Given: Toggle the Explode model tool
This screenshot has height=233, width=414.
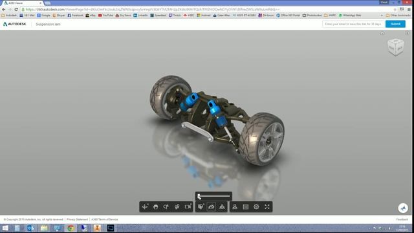Looking at the screenshot, I should (x=212, y=207).
